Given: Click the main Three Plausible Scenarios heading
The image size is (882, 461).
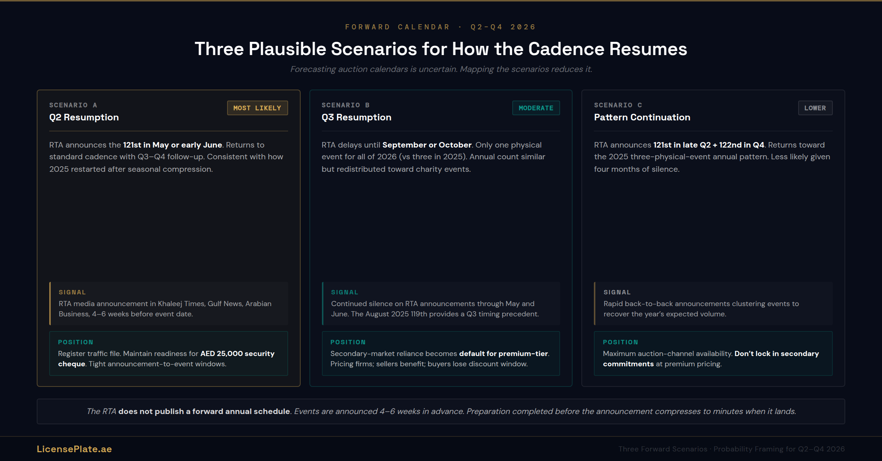Looking at the screenshot, I should coord(441,48).
